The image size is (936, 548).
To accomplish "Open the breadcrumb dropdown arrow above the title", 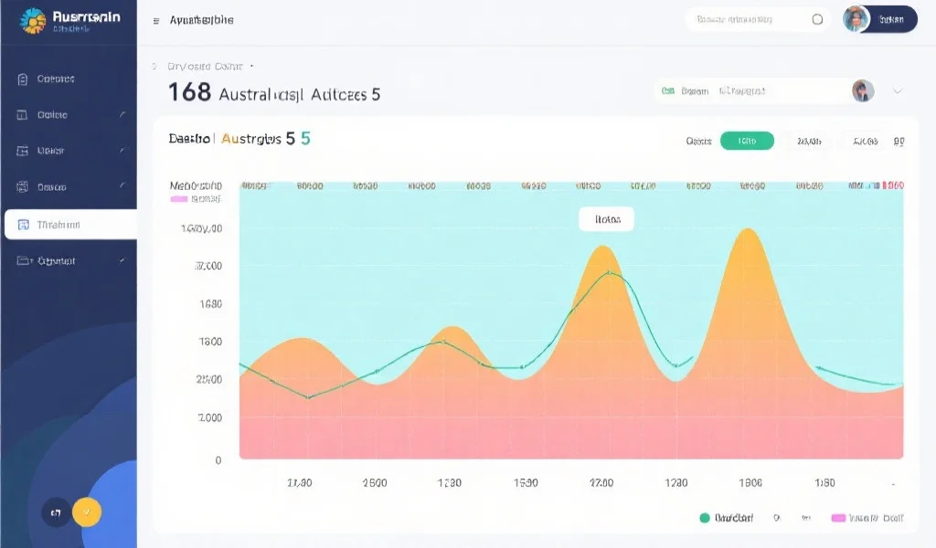I will 252,66.
